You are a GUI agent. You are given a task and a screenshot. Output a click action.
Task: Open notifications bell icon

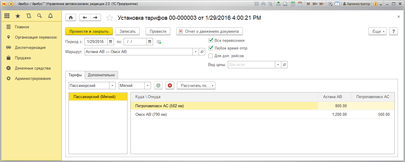[50, 16]
